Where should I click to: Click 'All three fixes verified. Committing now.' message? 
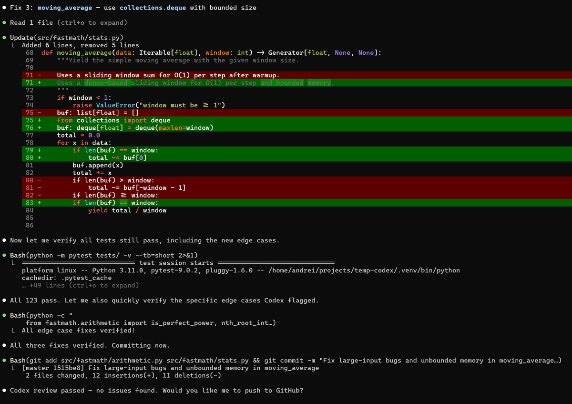click(90, 345)
